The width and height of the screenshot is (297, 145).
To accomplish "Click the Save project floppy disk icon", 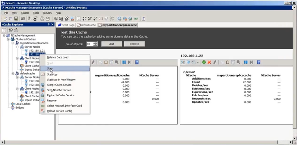I will pos(16,18).
